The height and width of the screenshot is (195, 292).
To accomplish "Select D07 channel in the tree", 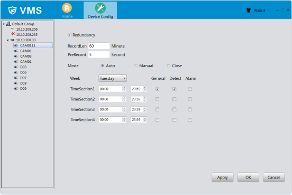I will pyautogui.click(x=23, y=78).
